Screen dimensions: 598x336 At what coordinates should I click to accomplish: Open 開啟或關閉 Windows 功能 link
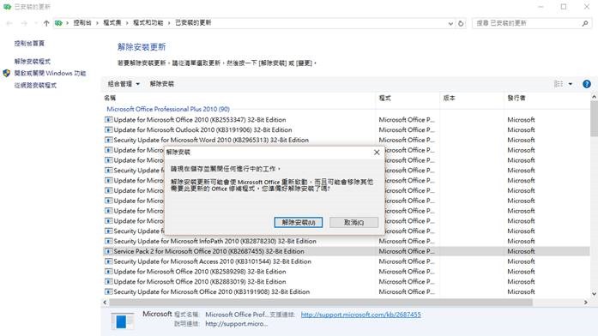(x=50, y=73)
